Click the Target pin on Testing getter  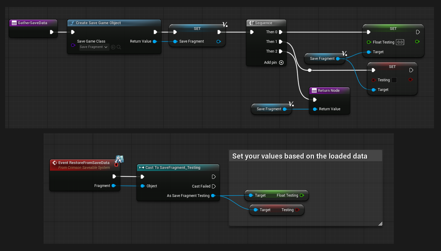[x=256, y=210]
